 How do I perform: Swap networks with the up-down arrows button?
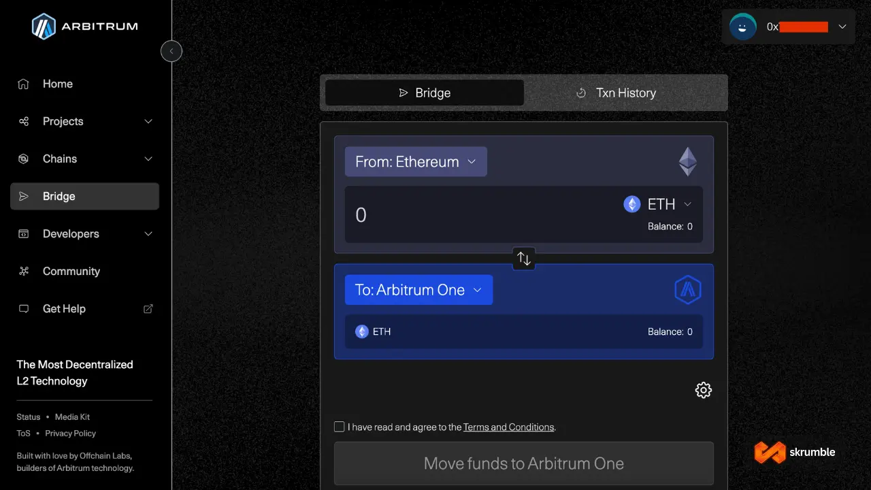coord(524,259)
